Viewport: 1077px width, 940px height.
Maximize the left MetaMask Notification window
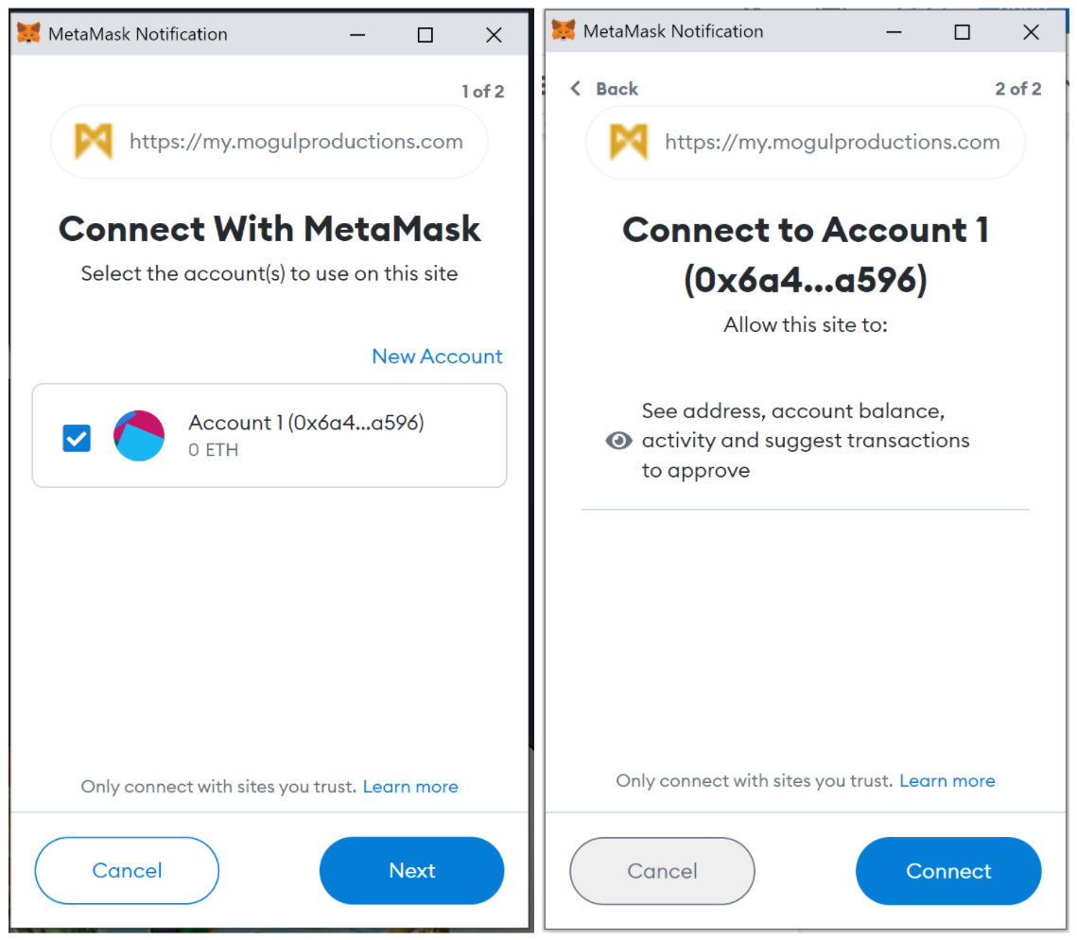pos(426,34)
